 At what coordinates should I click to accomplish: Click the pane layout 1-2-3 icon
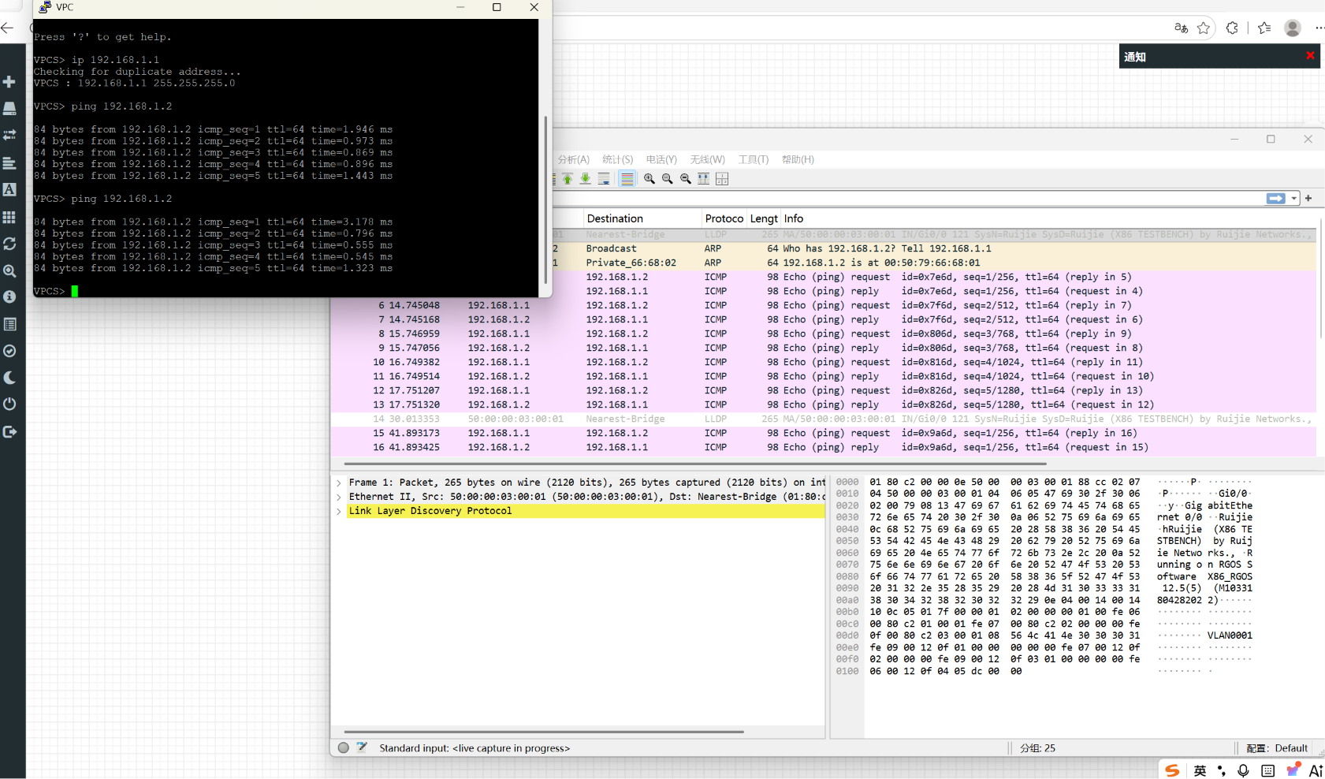point(722,179)
